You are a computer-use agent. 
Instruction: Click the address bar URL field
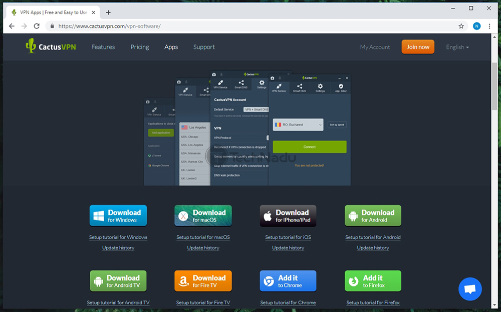[x=250, y=26]
